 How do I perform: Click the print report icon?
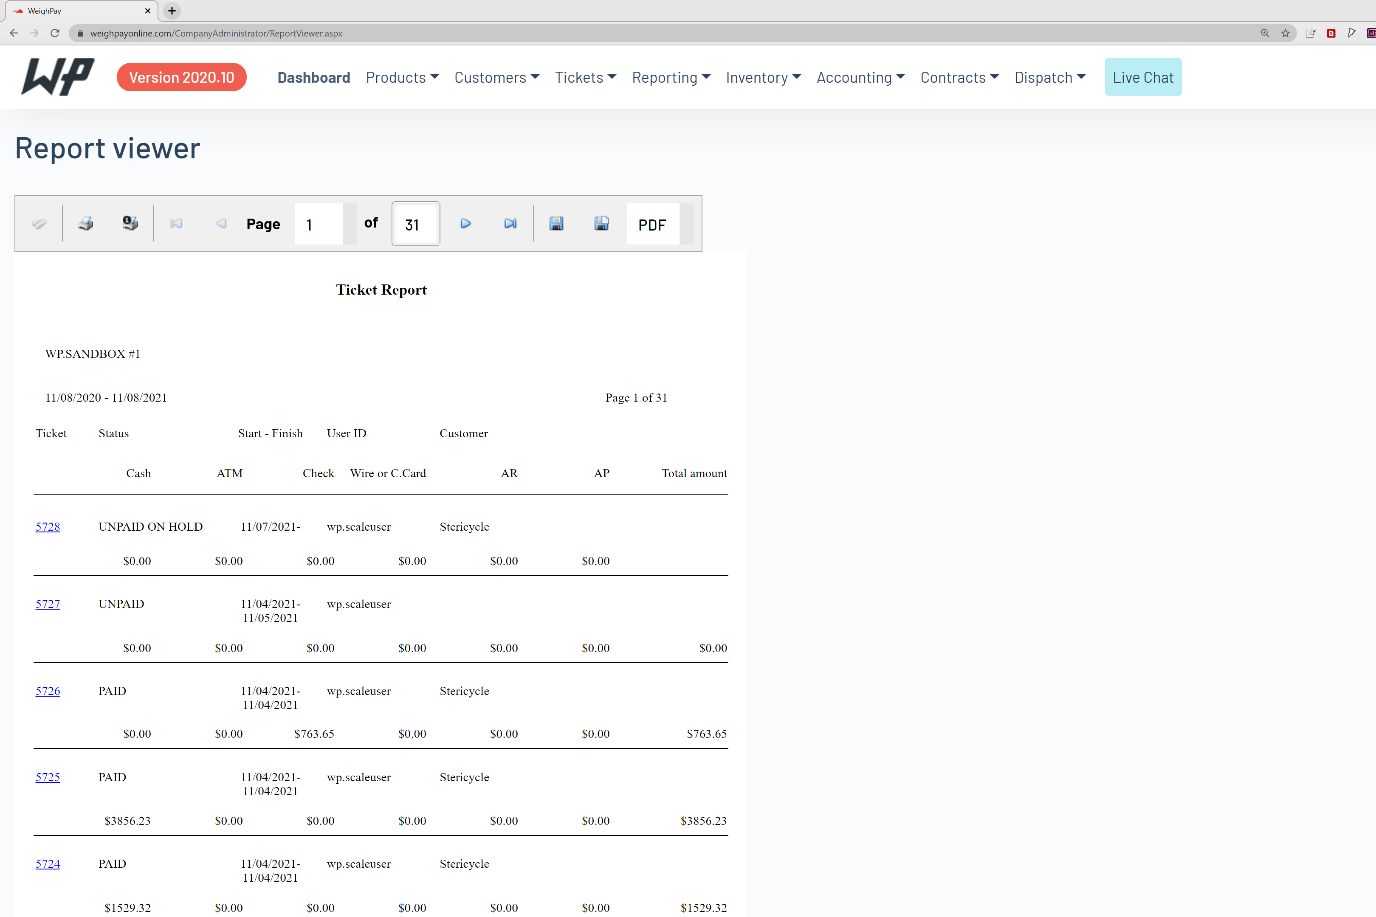pyautogui.click(x=85, y=223)
